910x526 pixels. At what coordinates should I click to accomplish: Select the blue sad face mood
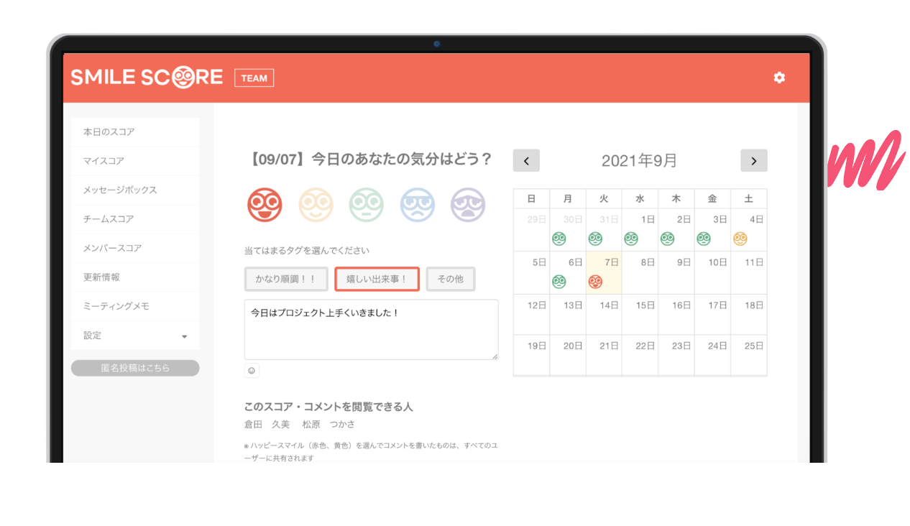(x=418, y=205)
